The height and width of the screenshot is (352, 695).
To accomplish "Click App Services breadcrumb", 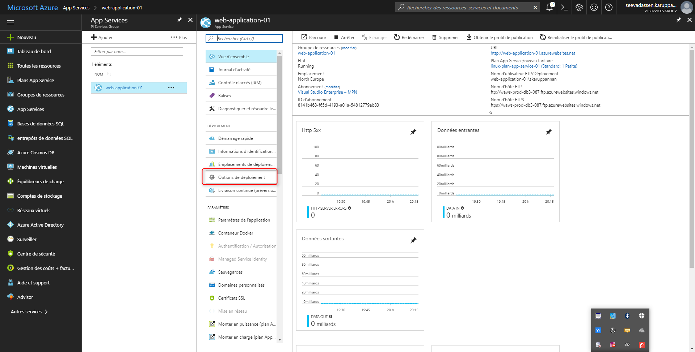I will (x=76, y=8).
